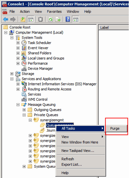Image resolution: width=129 pixels, height=178 pixels.
Task: Open the Favorites menu
Action: click(x=54, y=11)
